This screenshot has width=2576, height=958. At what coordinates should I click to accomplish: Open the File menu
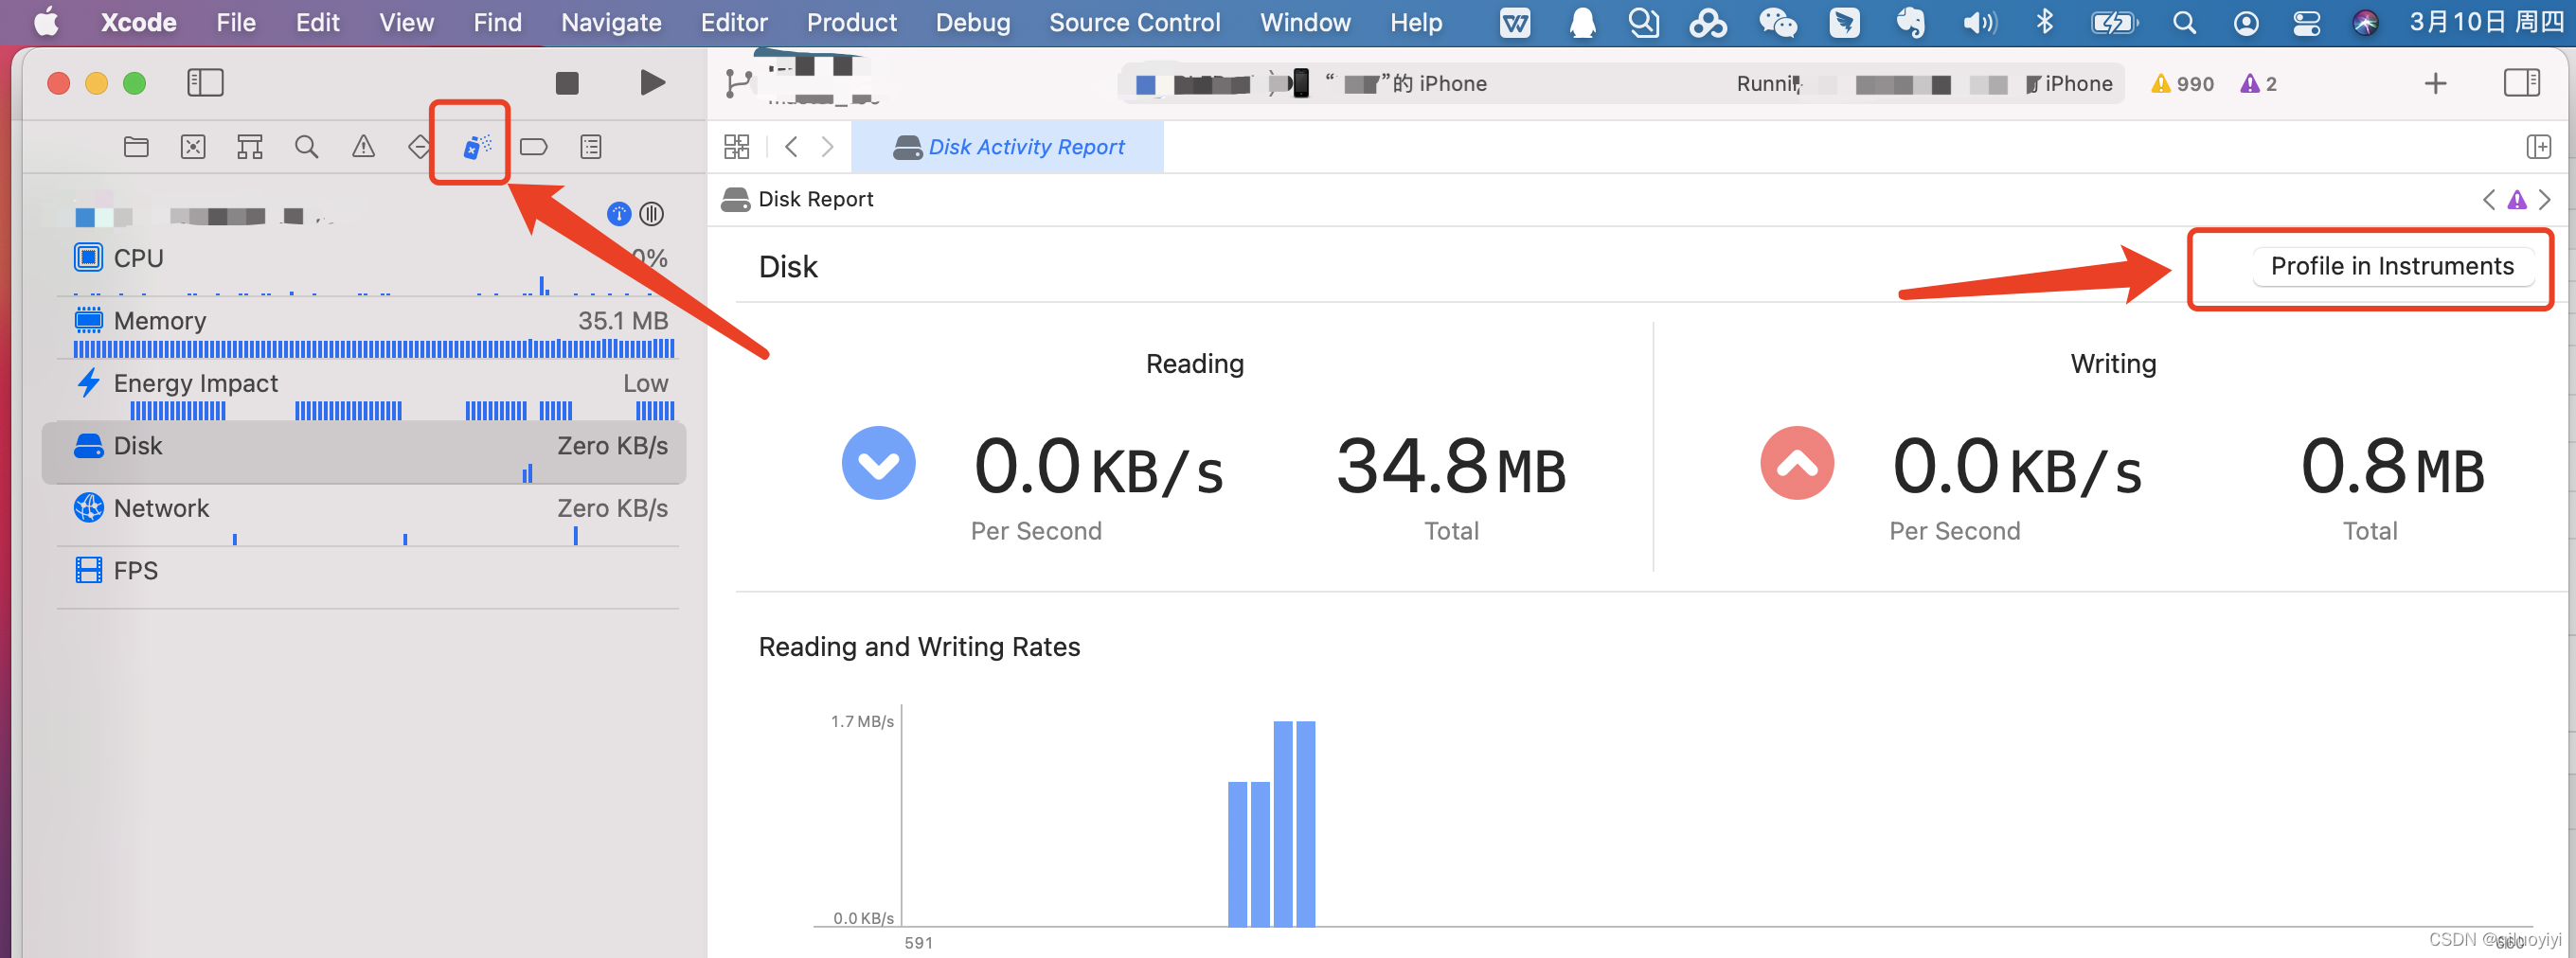(236, 22)
